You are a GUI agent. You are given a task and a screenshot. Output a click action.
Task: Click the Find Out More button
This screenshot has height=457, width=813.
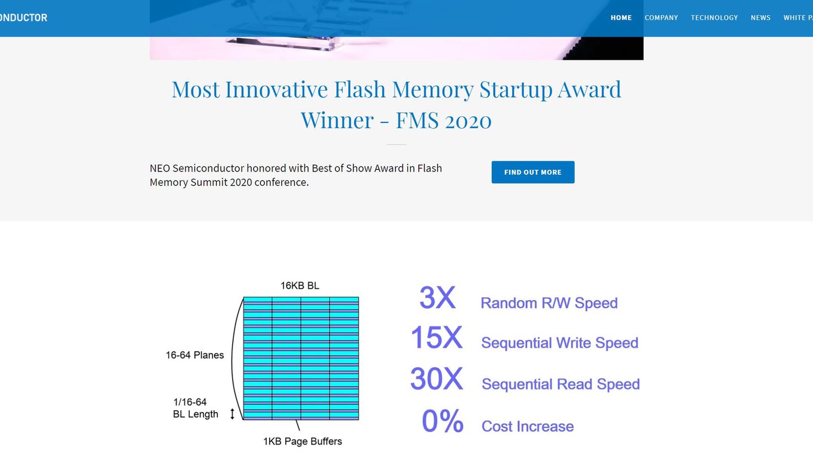533,172
